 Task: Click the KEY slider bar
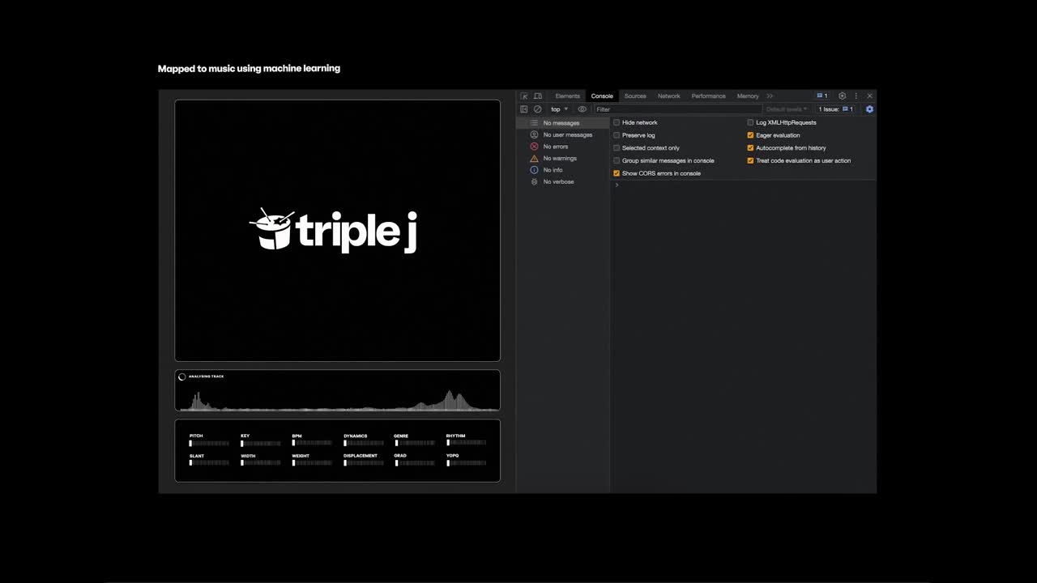click(x=261, y=443)
